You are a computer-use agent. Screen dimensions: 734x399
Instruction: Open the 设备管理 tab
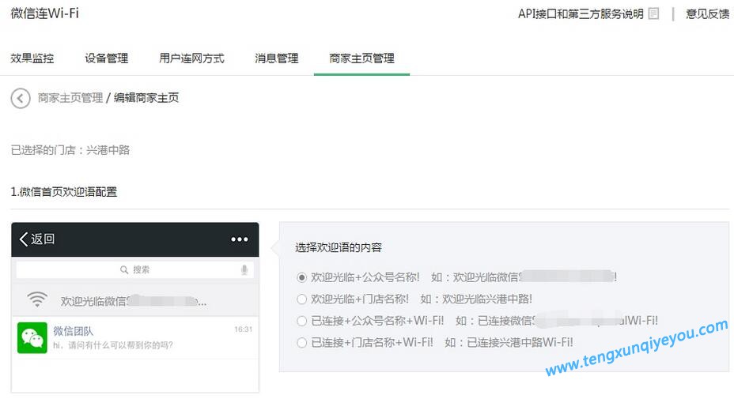106,58
